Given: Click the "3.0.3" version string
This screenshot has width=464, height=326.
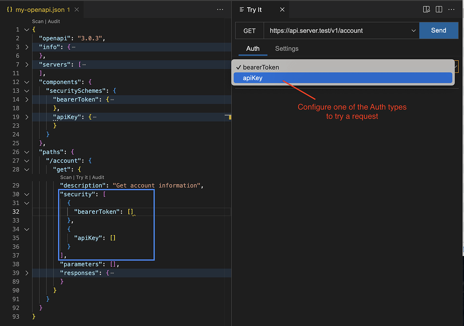Looking at the screenshot, I should click(90, 38).
